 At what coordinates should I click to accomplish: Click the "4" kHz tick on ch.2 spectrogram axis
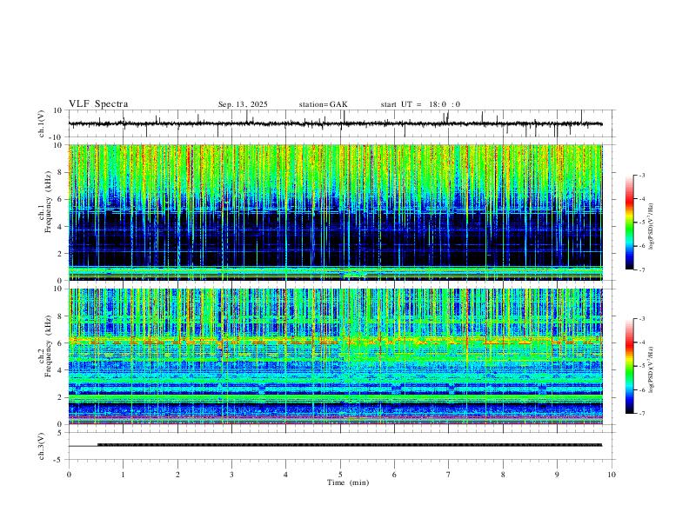(x=61, y=370)
